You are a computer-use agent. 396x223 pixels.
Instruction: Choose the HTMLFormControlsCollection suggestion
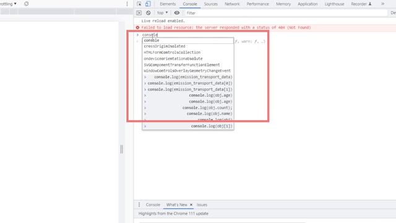pyautogui.click(x=188, y=53)
